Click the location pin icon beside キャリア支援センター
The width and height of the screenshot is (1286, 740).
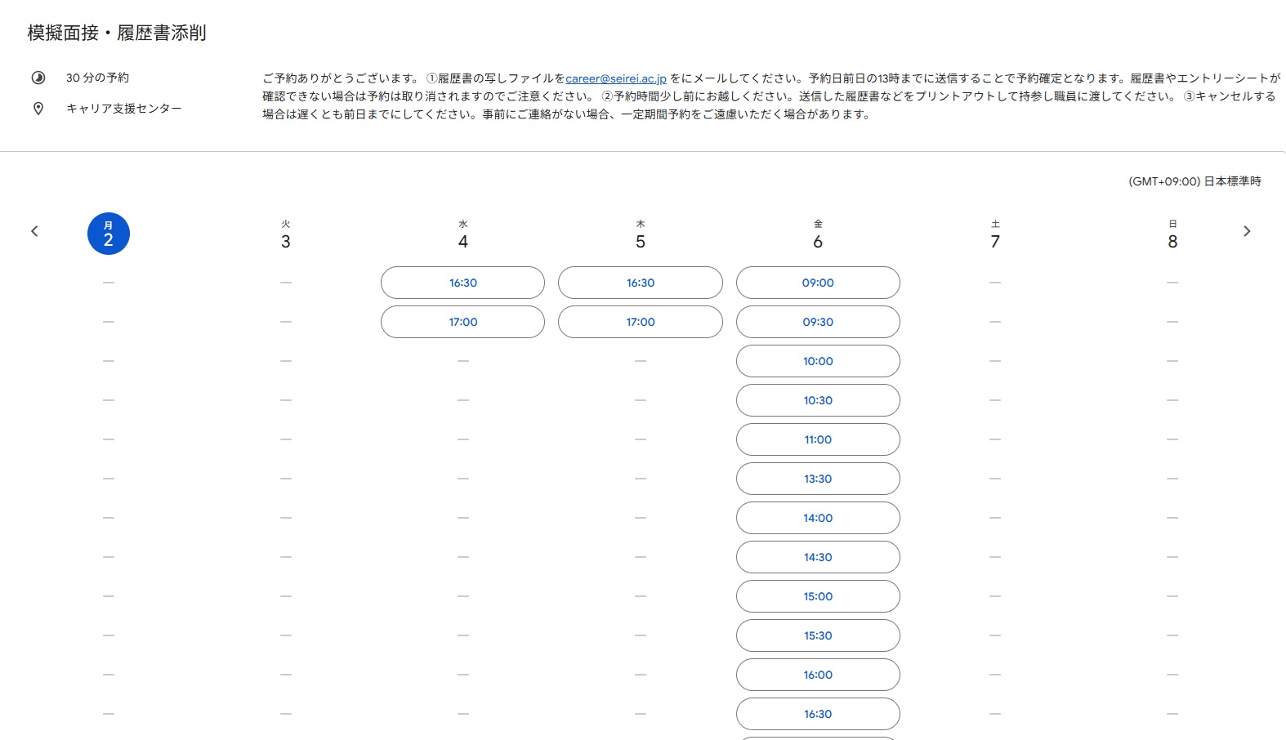click(x=38, y=109)
